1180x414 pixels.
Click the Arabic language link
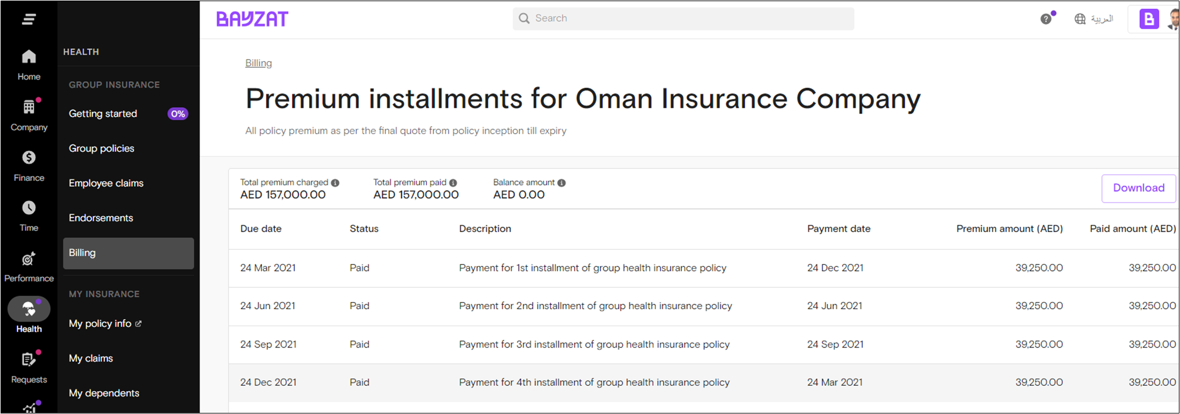click(1102, 19)
